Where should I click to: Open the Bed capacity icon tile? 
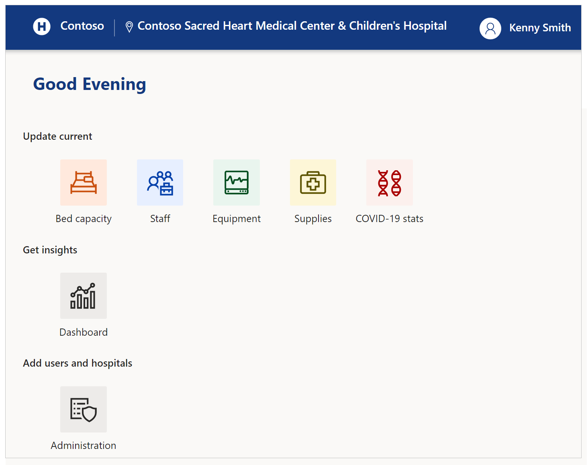(84, 182)
